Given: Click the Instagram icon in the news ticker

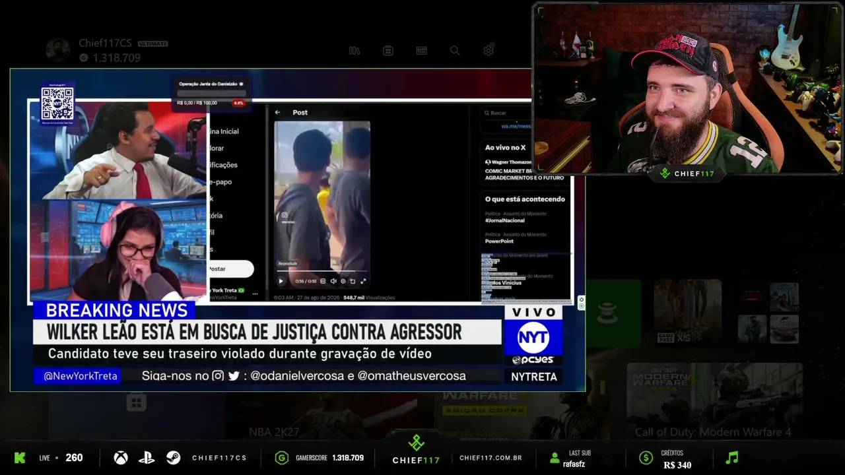Looking at the screenshot, I should (x=218, y=376).
